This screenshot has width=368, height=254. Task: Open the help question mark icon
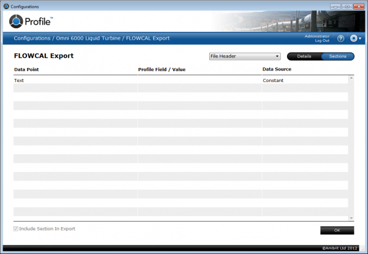340,39
